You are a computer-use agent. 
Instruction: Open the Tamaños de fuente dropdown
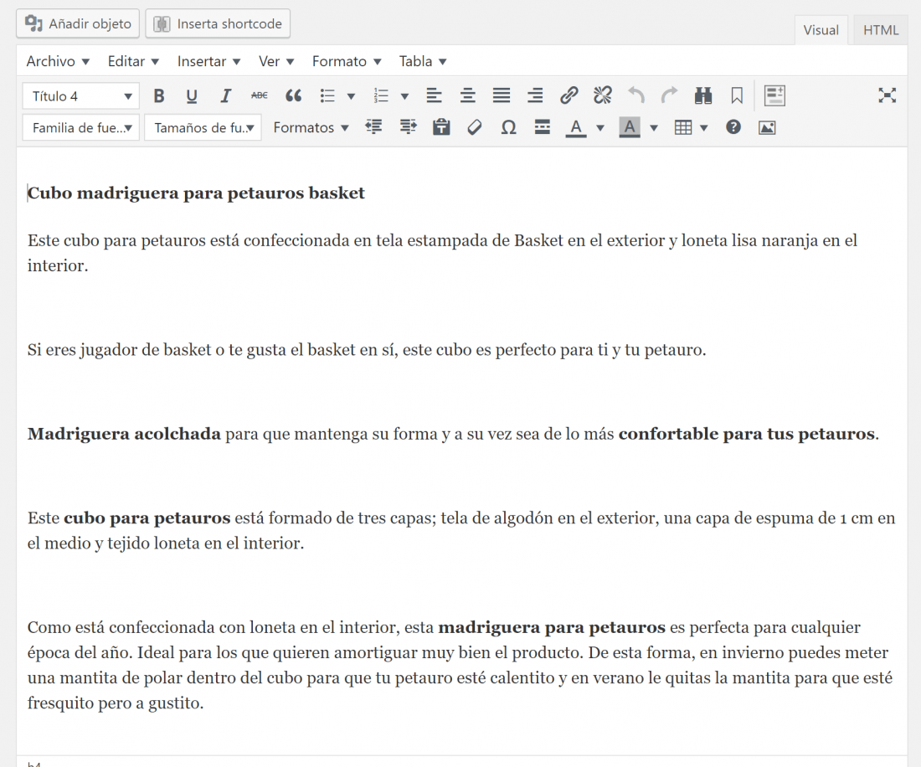(x=203, y=127)
